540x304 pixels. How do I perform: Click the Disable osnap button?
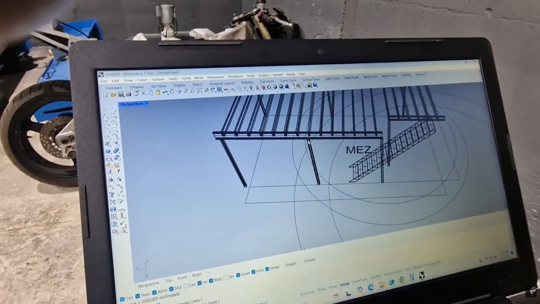(309, 261)
